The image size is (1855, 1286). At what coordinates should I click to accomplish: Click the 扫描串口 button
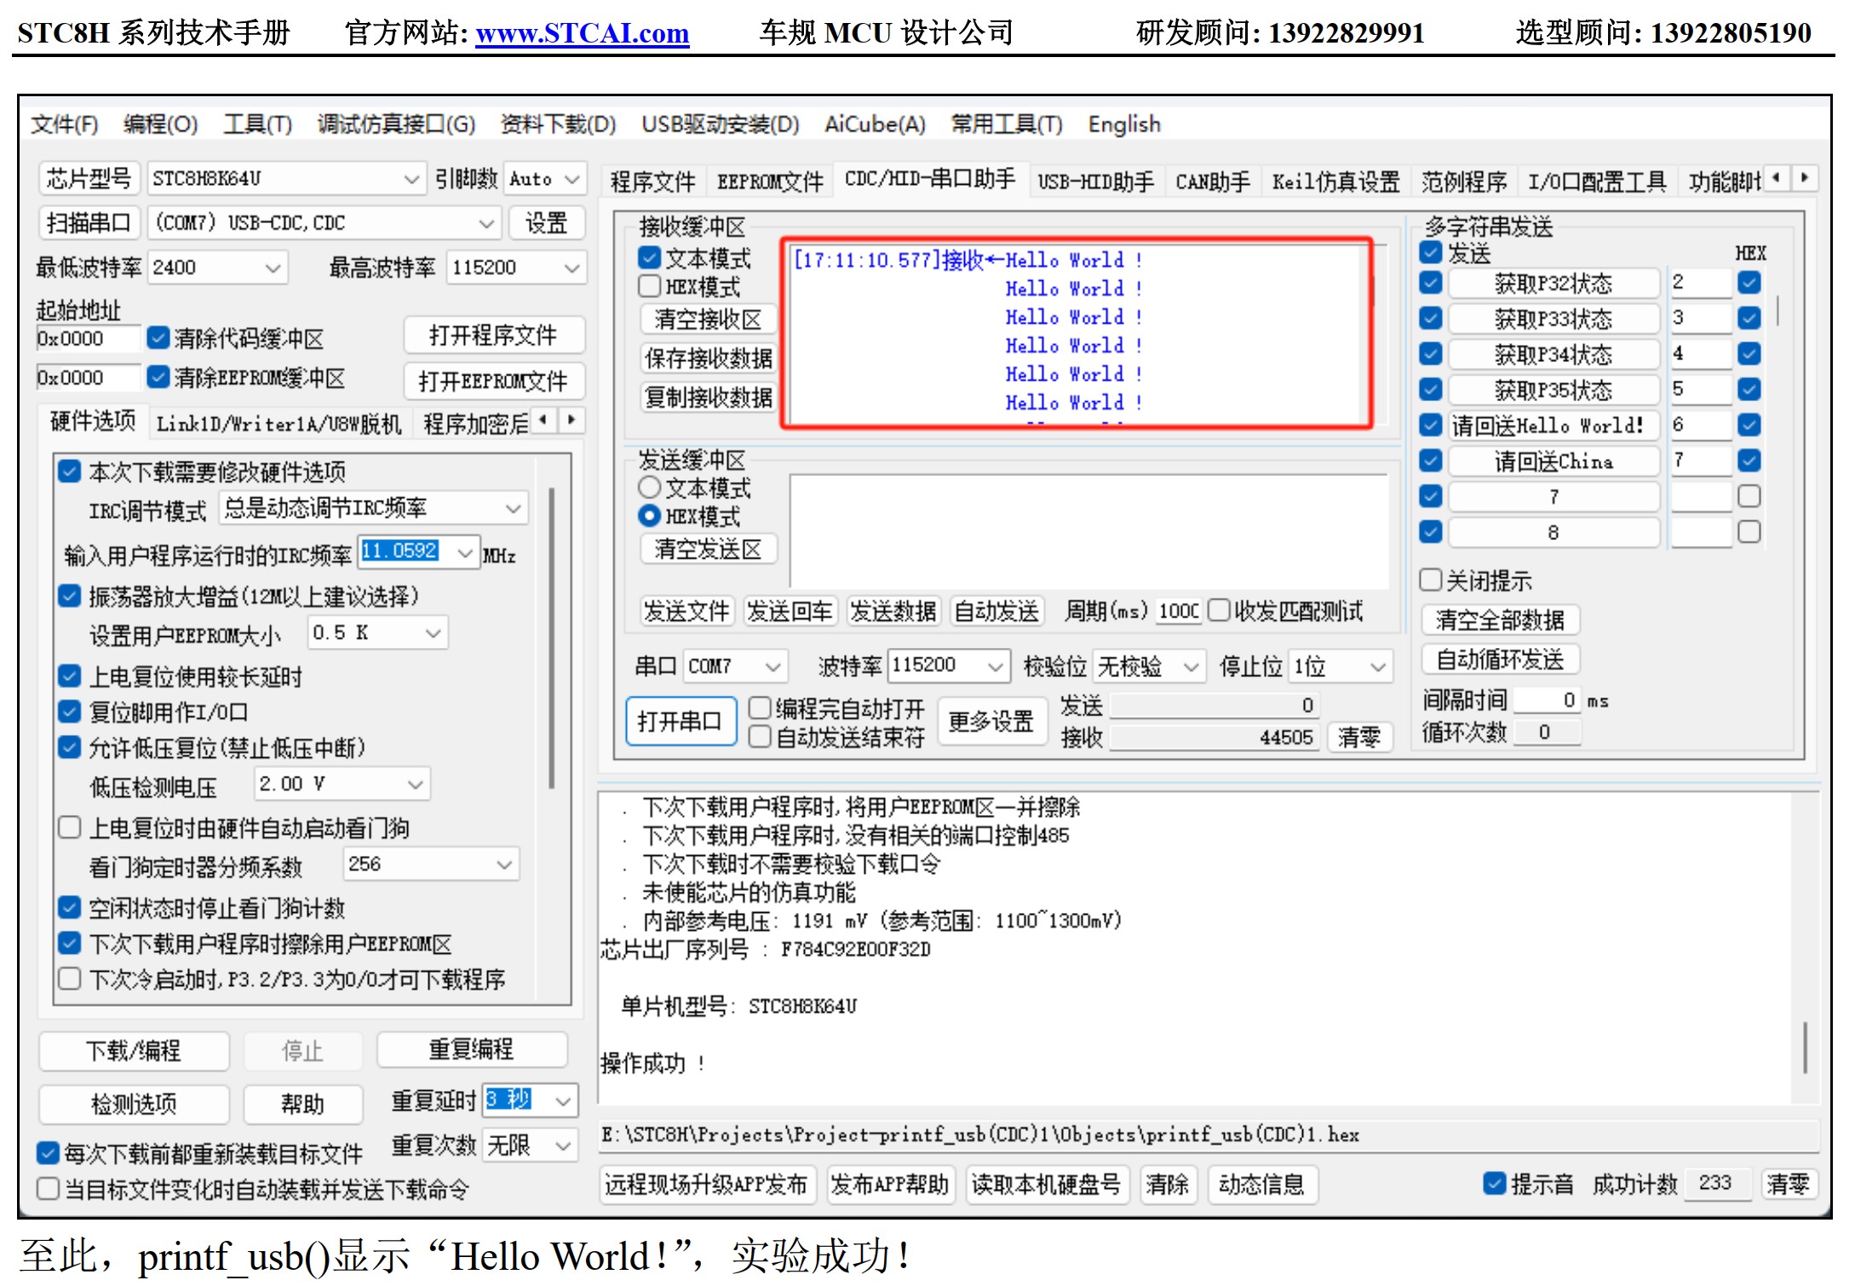pos(89,223)
